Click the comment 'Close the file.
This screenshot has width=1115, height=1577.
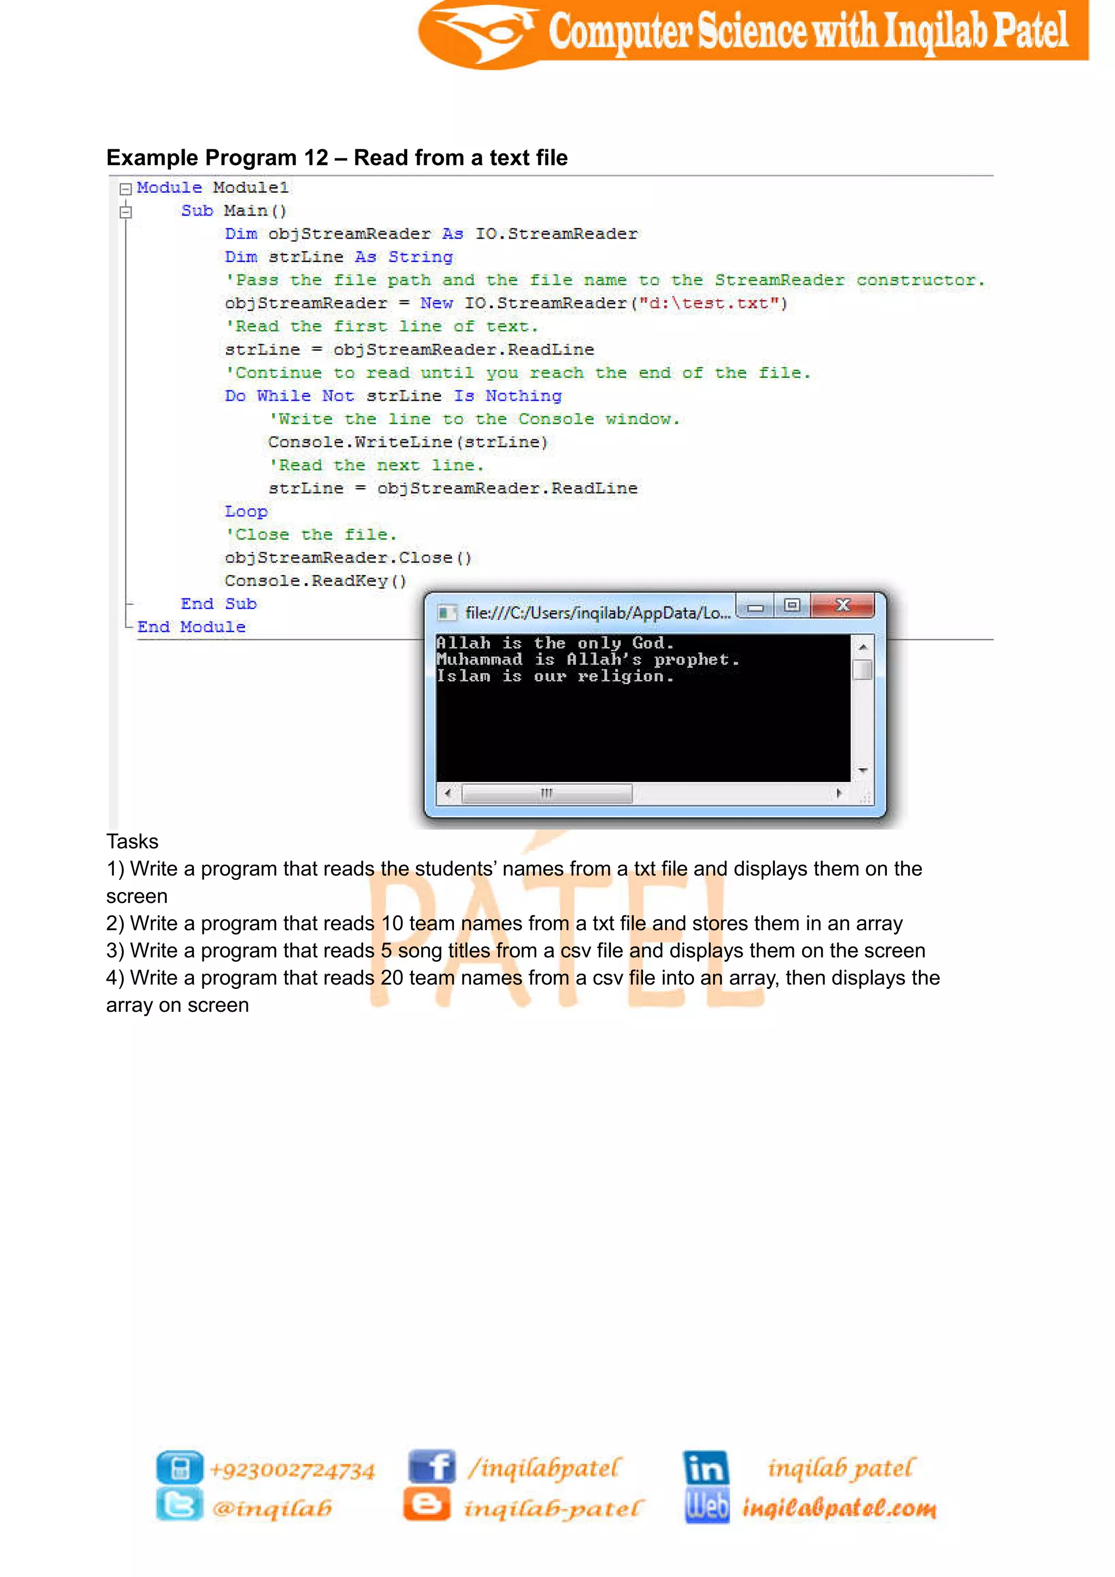pos(311,534)
